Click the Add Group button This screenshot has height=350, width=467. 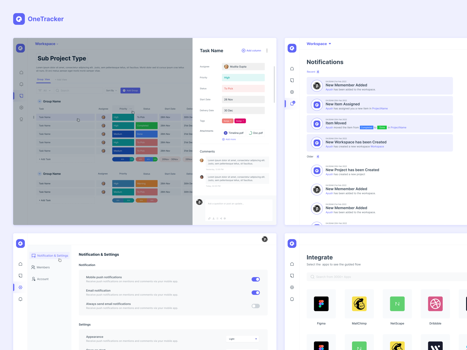(x=130, y=90)
